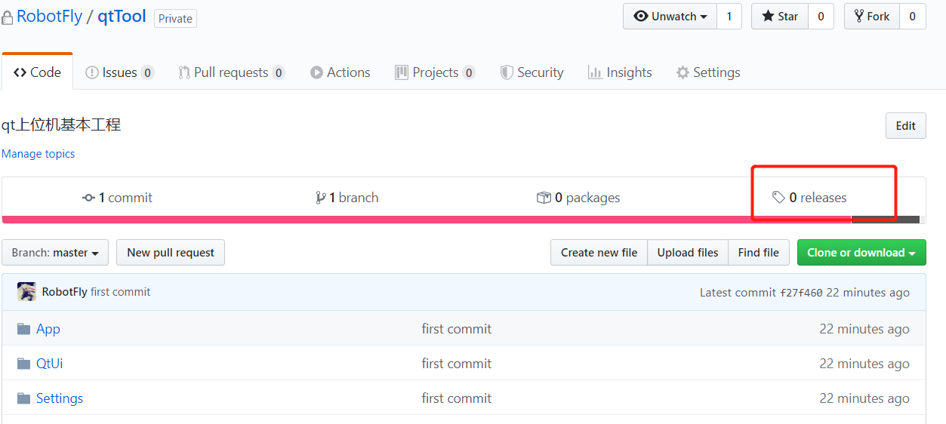Open the Branch: master dropdown
The width and height of the screenshot is (946, 424).
tap(55, 253)
